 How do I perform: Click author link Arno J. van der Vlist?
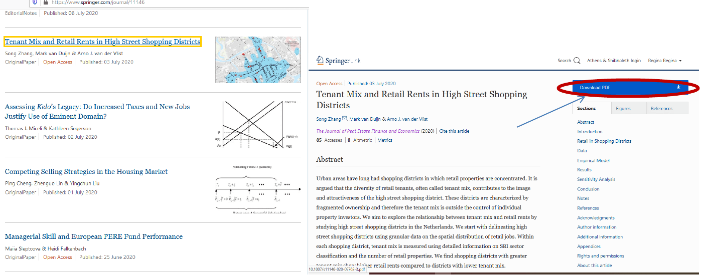[407, 119]
